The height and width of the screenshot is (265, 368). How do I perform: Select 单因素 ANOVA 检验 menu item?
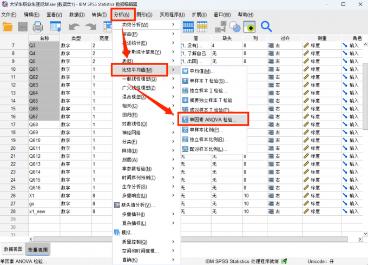(213, 120)
